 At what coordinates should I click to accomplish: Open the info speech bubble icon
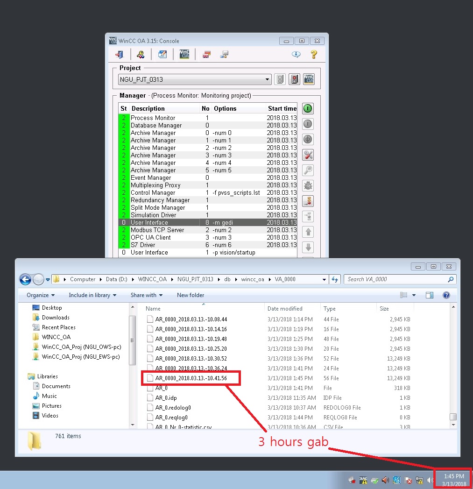(x=296, y=55)
